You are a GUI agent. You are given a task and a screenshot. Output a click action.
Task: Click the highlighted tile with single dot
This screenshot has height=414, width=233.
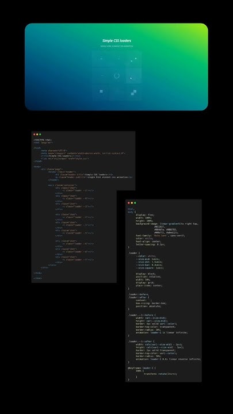click(133, 76)
